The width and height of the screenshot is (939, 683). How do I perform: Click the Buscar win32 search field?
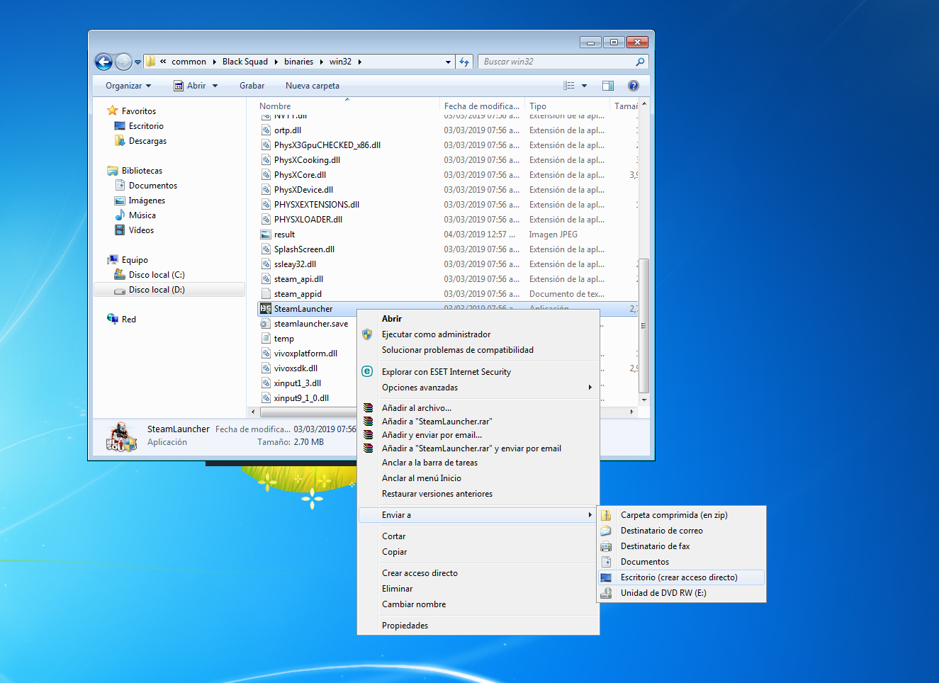coord(557,62)
